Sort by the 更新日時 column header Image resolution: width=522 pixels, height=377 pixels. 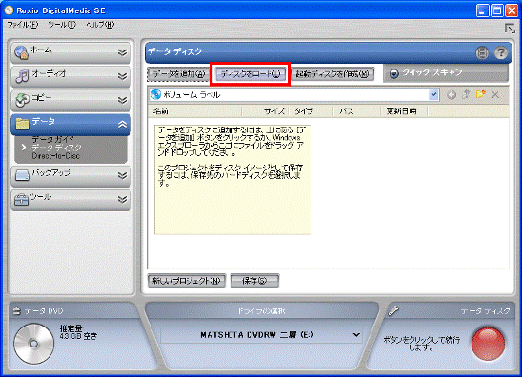[404, 111]
